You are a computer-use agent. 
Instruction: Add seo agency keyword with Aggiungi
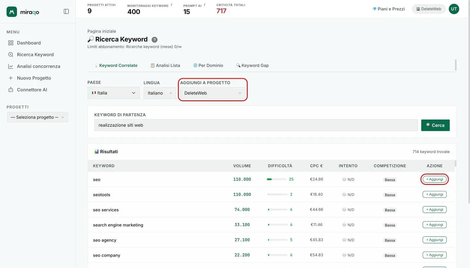[x=434, y=240]
